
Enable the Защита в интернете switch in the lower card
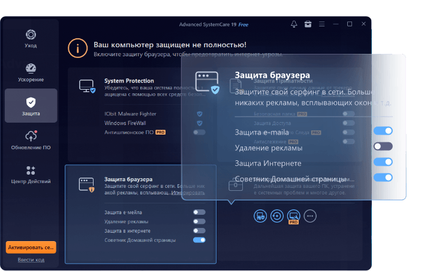tap(199, 231)
